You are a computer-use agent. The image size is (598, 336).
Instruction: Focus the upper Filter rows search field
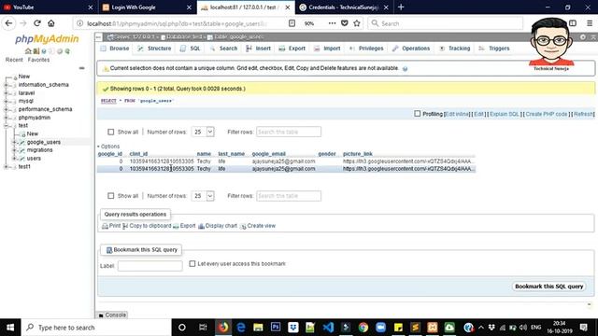289,132
